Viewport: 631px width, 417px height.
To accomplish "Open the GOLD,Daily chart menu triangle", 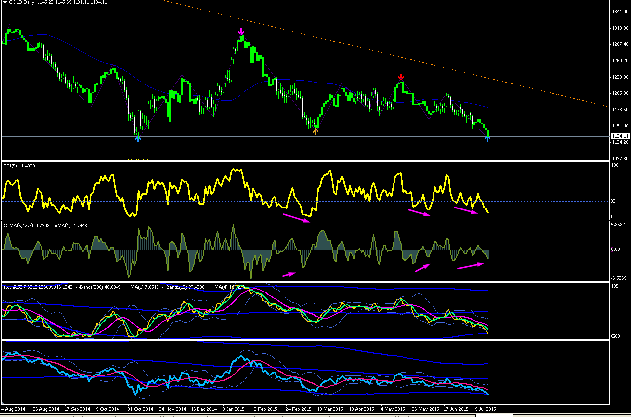I will [x=5, y=3].
